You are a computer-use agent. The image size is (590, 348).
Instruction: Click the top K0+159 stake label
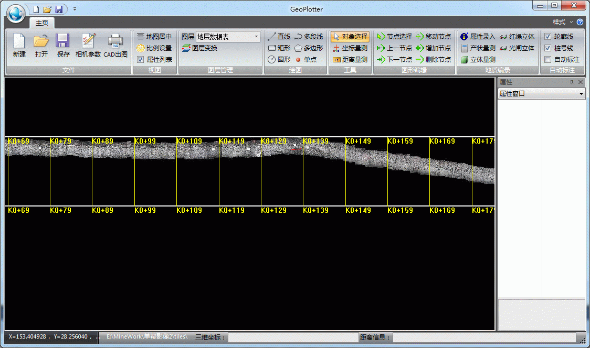400,141
